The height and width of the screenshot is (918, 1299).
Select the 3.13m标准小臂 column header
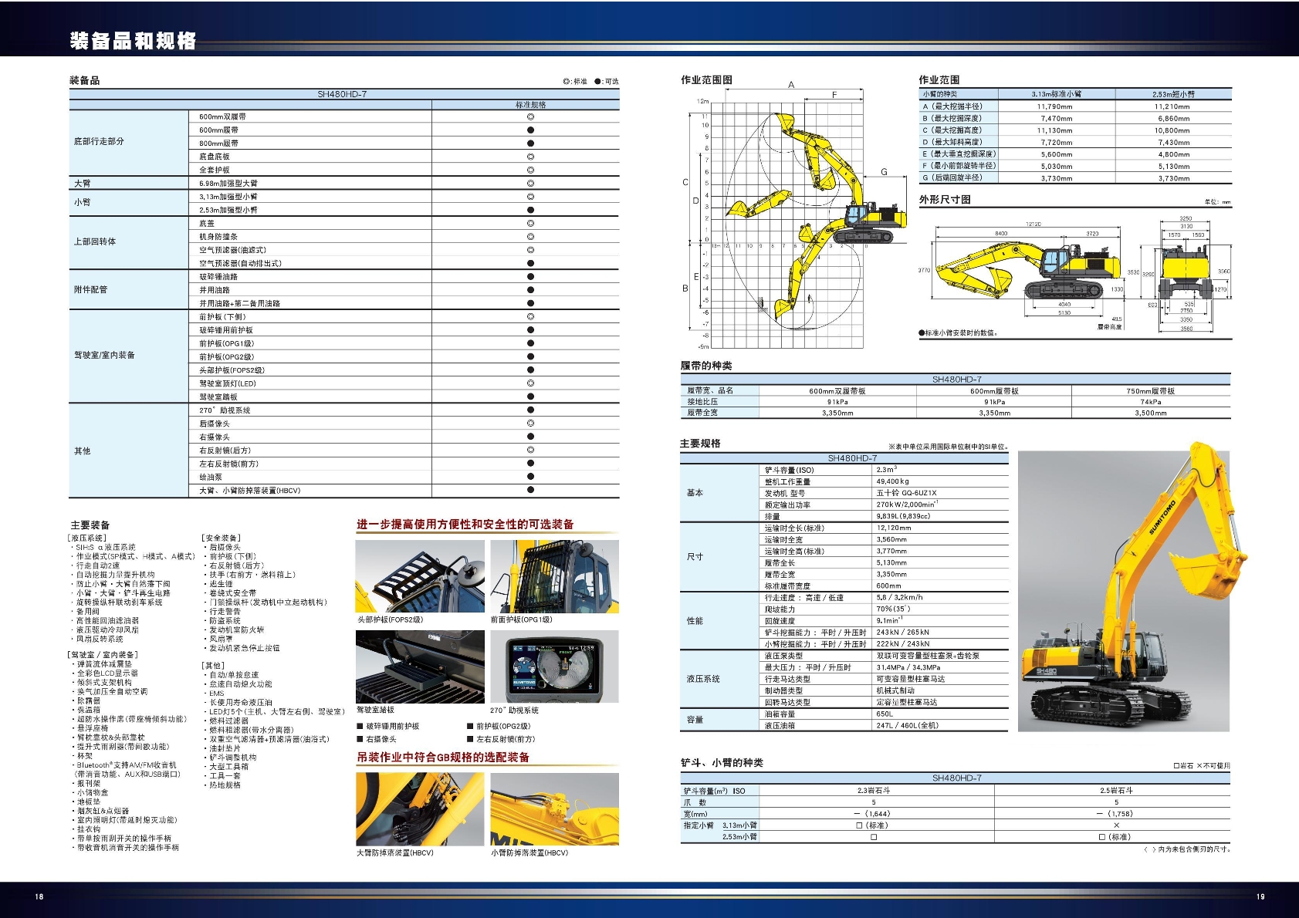[x=1056, y=94]
